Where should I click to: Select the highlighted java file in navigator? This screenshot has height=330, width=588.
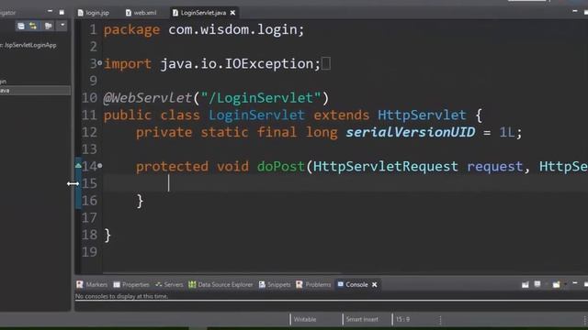point(35,91)
